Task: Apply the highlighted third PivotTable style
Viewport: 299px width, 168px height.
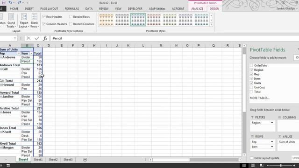Action: 138,20
